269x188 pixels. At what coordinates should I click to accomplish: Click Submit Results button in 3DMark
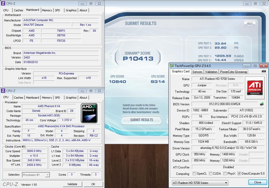[142, 120]
